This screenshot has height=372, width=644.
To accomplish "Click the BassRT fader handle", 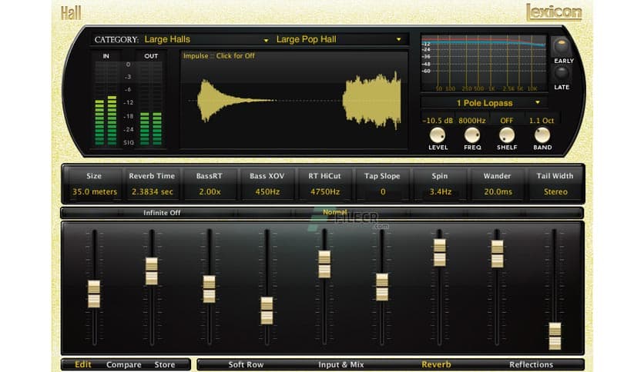I will [x=209, y=289].
